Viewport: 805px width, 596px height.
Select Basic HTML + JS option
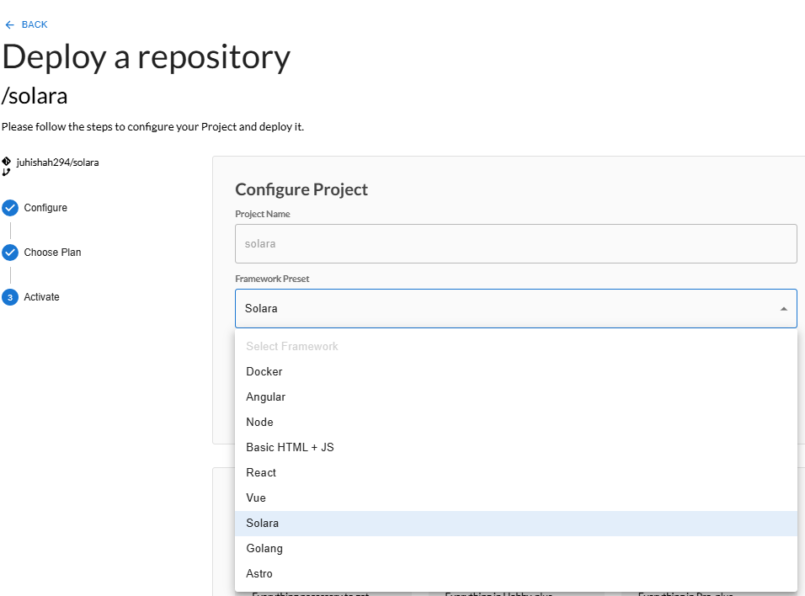(x=290, y=447)
